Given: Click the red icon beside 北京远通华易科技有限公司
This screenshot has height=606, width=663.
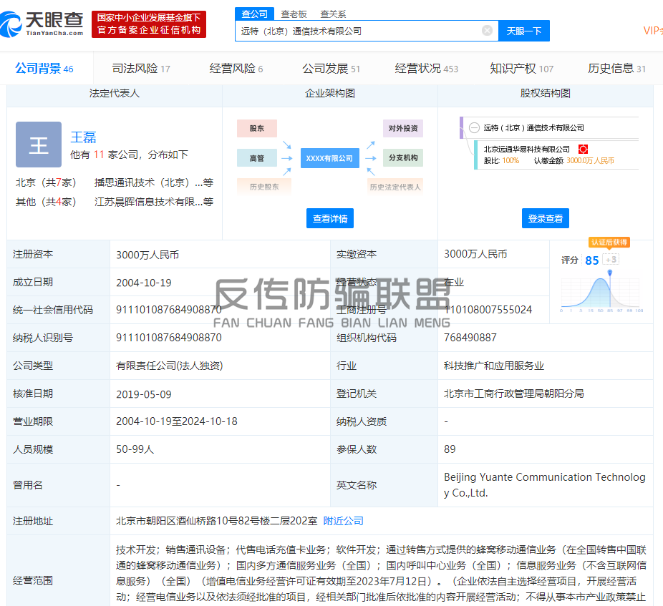Looking at the screenshot, I should (583, 149).
